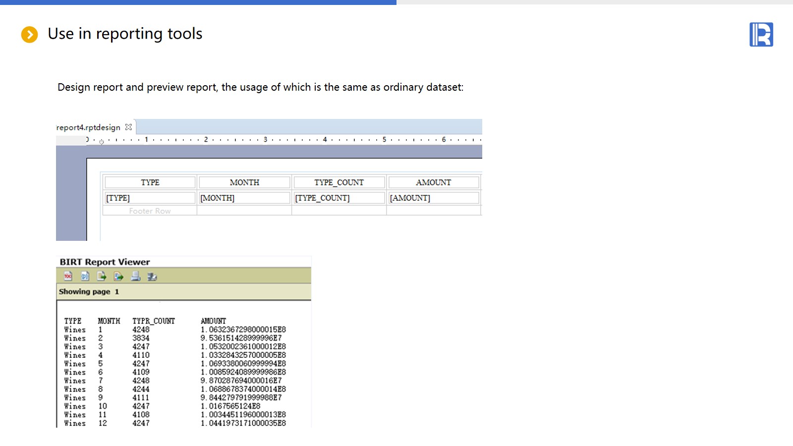Click the Export Data icon
The height and width of the screenshot is (446, 793).
click(102, 276)
